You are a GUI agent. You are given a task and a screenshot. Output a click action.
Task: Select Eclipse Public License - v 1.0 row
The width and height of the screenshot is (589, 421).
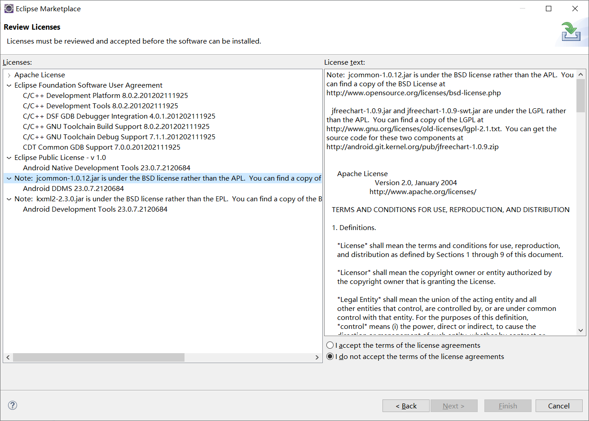tap(60, 157)
